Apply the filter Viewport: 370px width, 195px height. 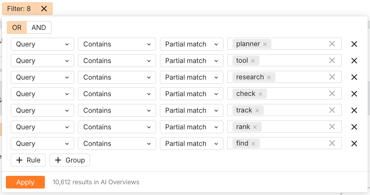pos(25,182)
